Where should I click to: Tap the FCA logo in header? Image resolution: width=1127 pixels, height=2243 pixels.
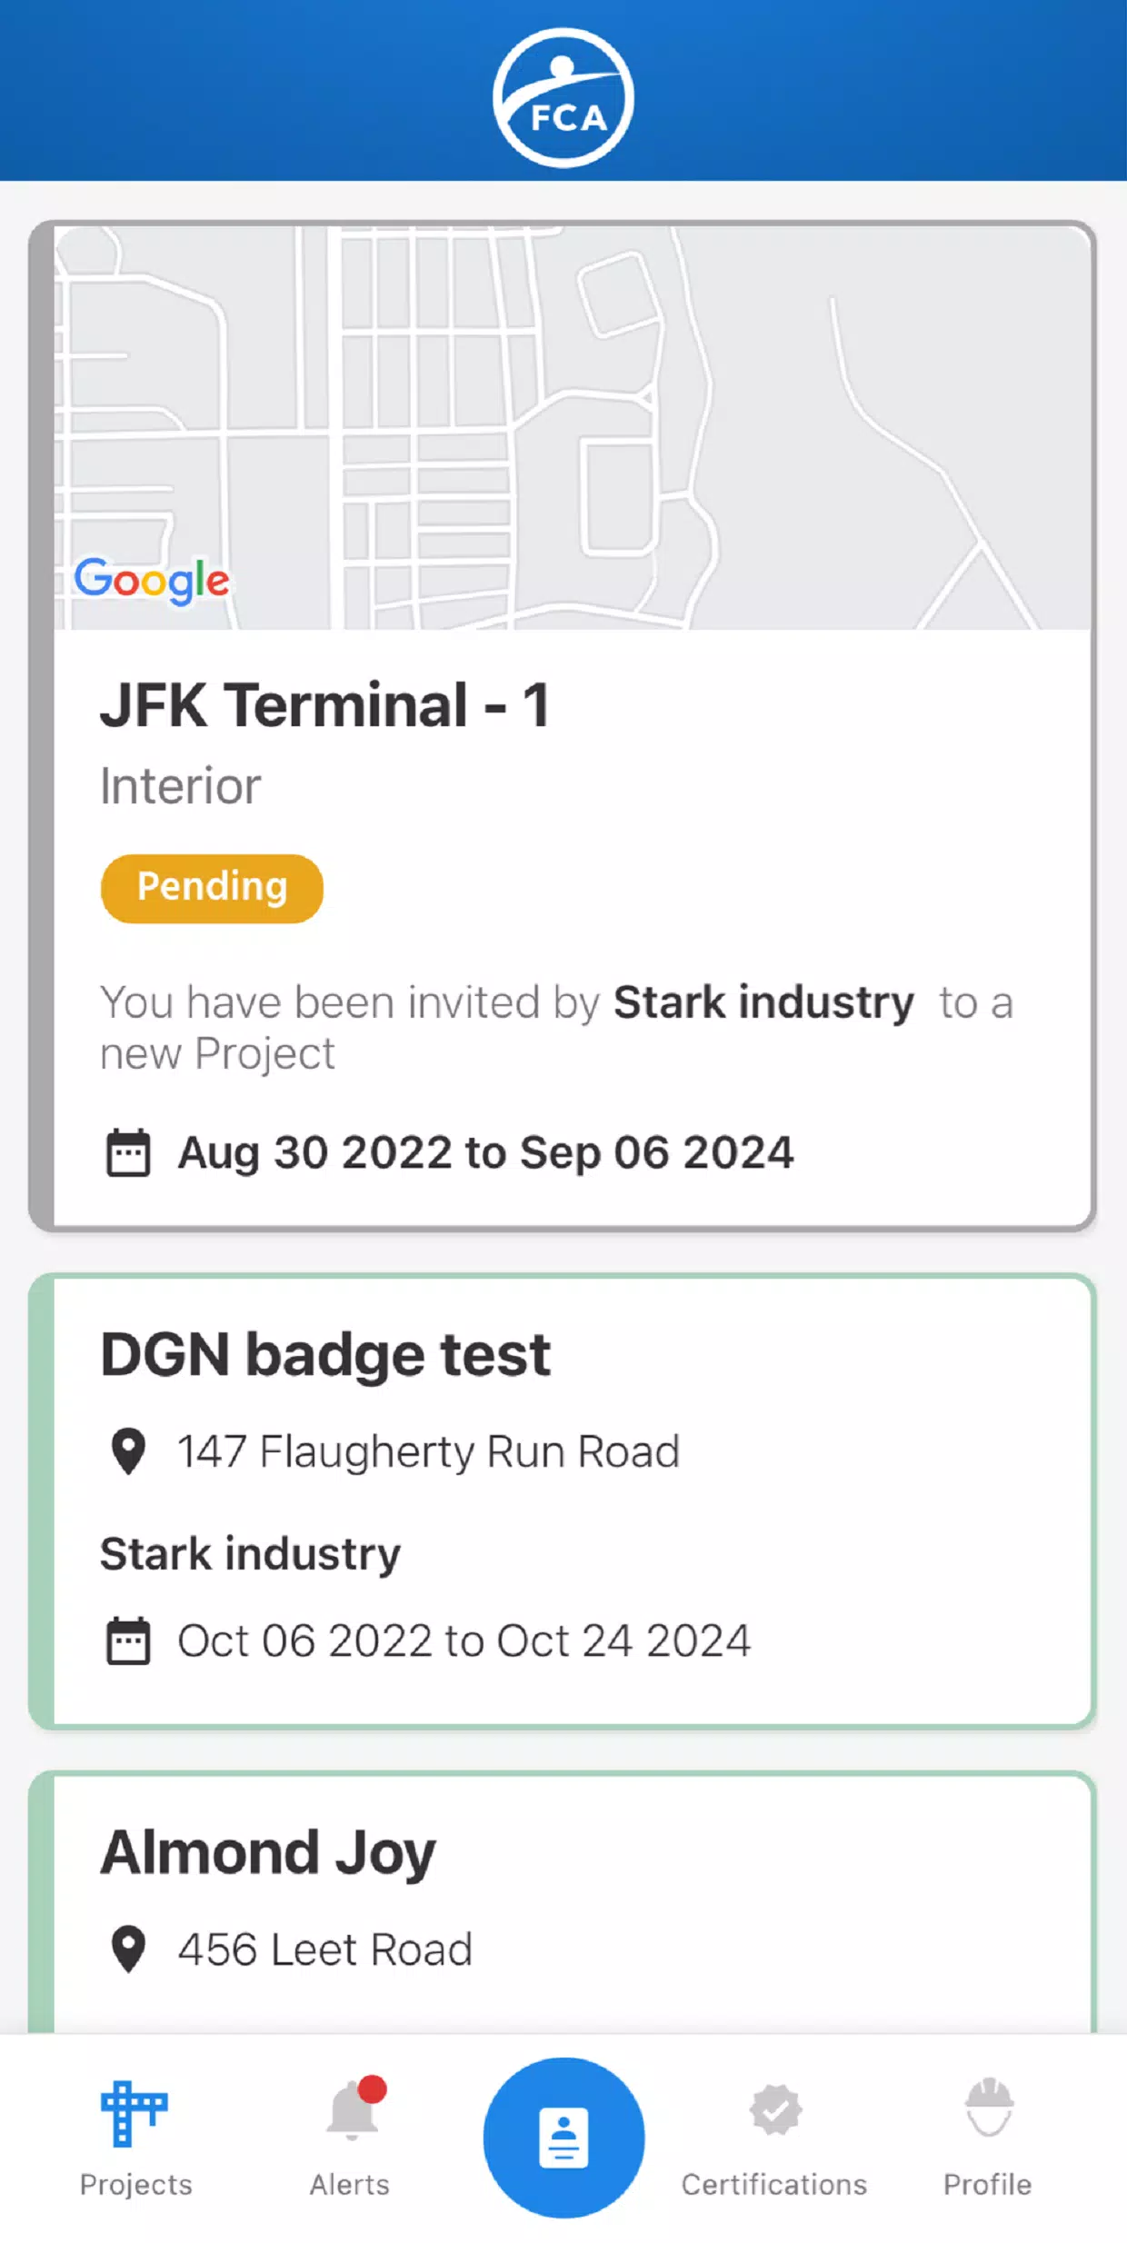click(x=563, y=97)
